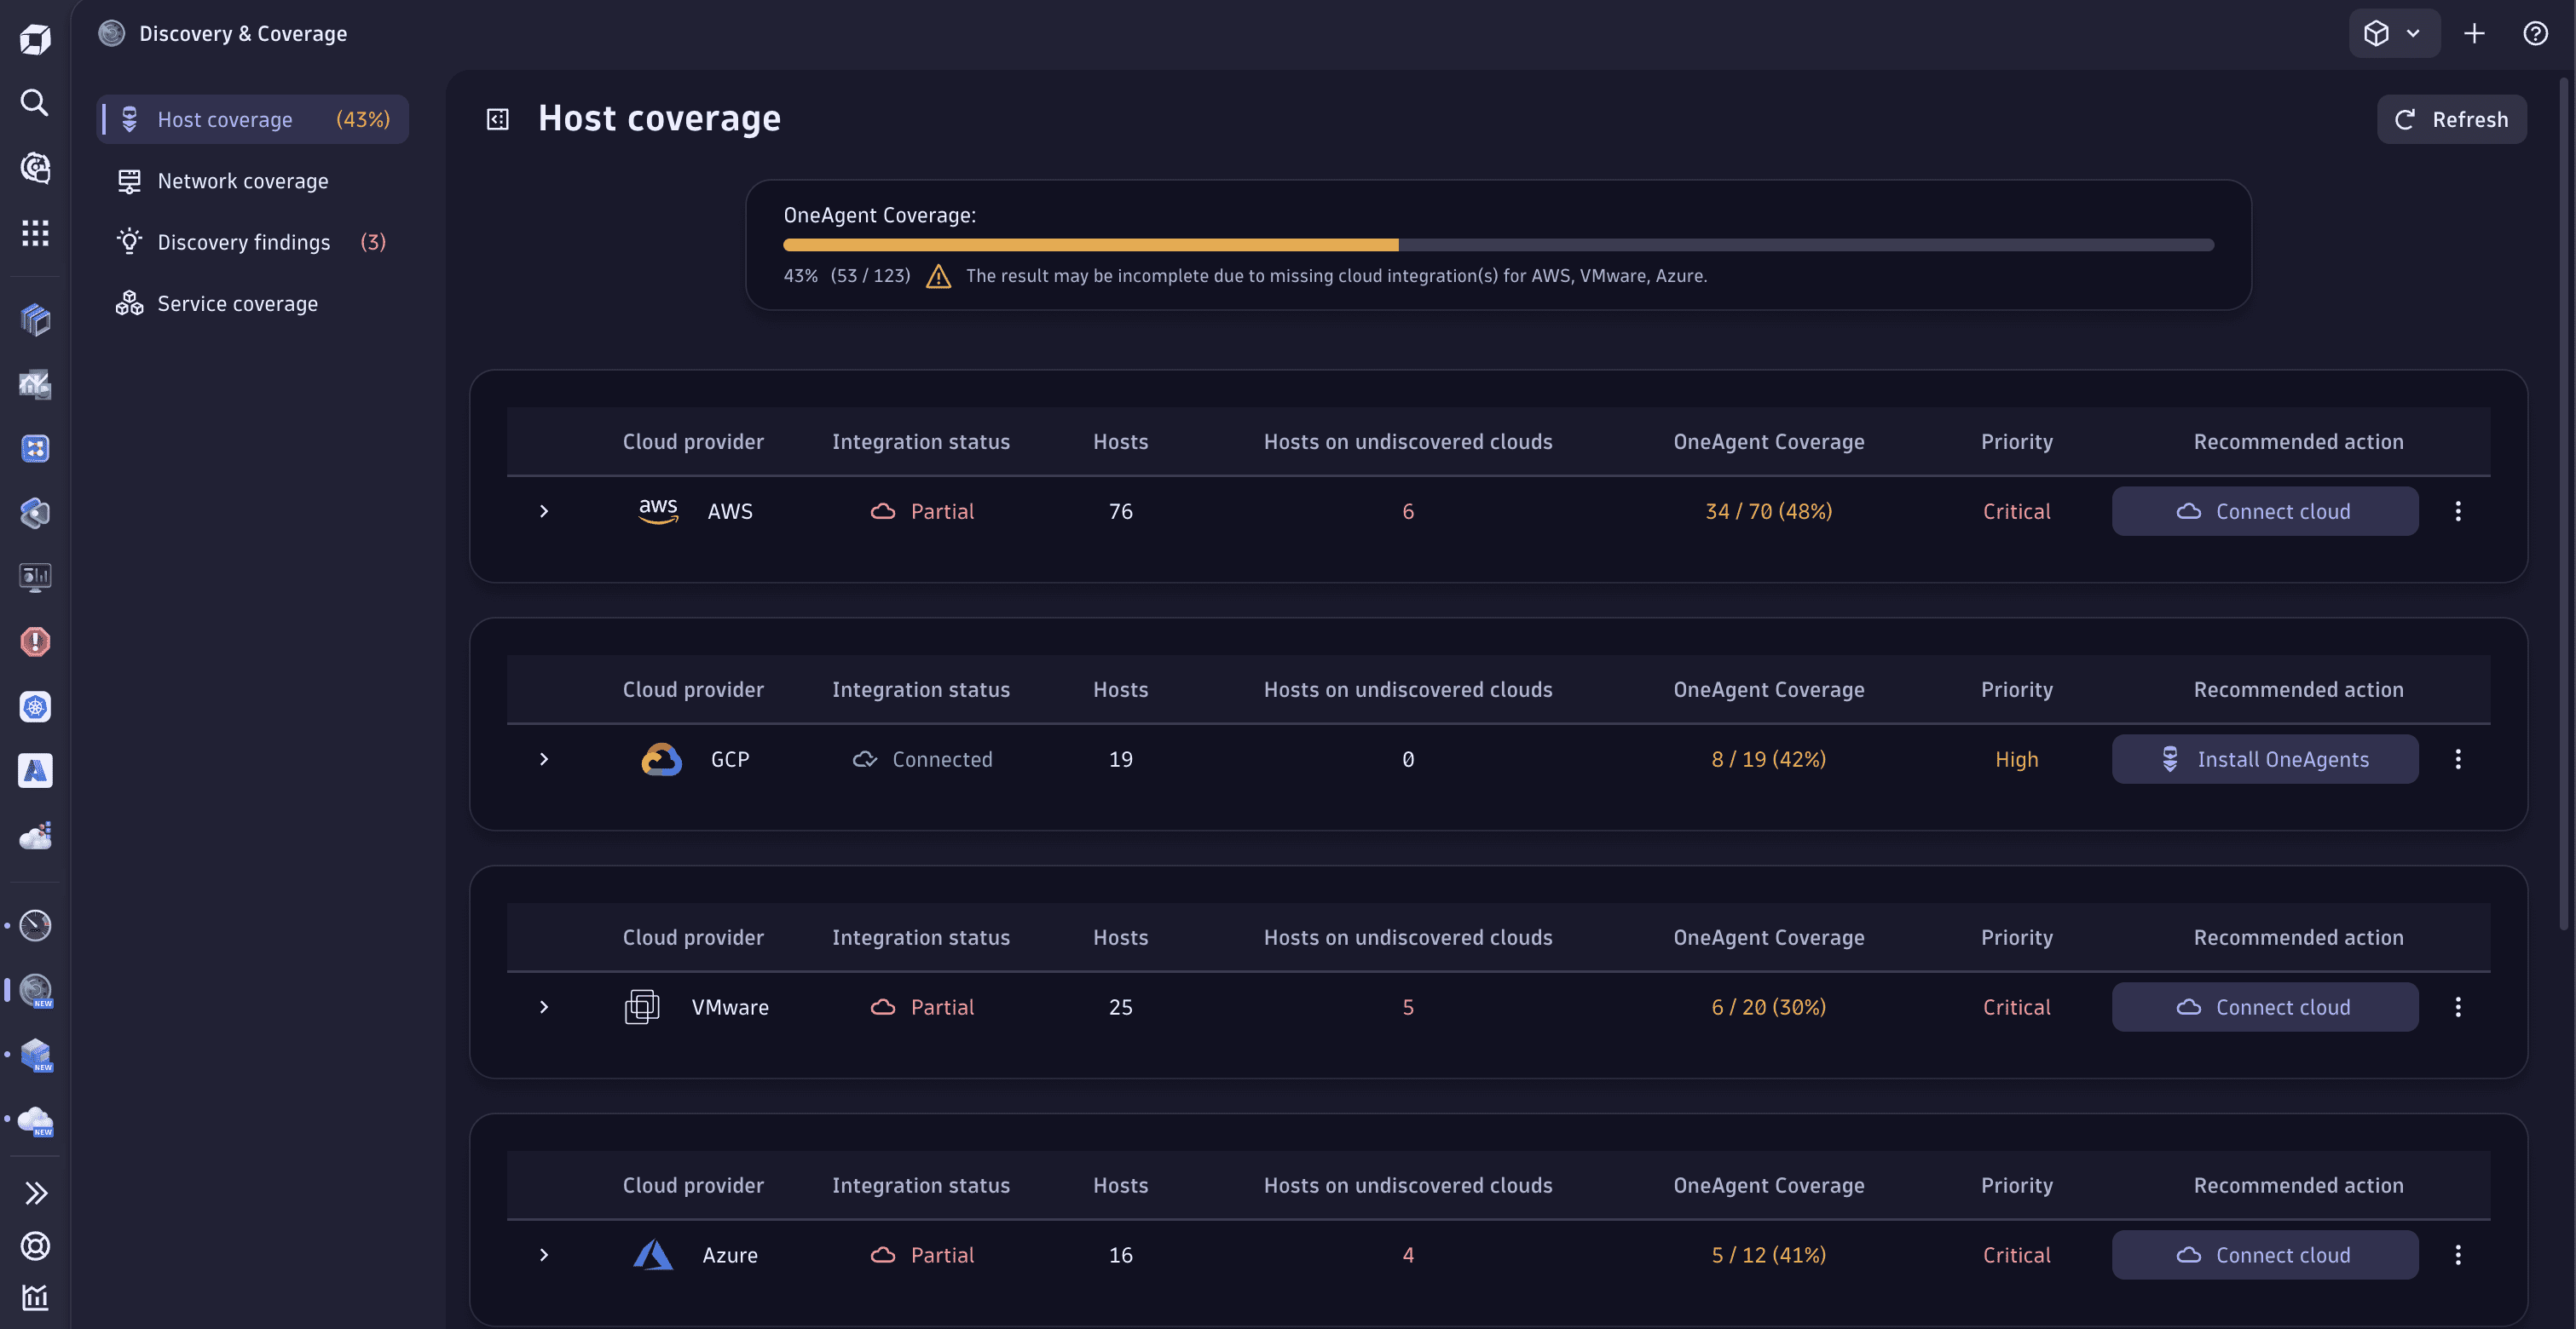Select Network coverage in sidebar
Image resolution: width=2576 pixels, height=1329 pixels.
[253, 181]
